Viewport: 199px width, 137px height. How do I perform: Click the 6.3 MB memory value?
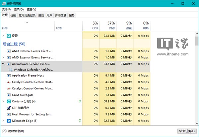pyautogui.click(x=110, y=108)
